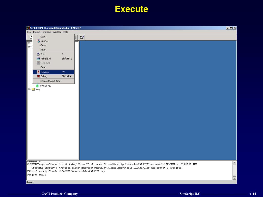Select RVTUG.SIM in project tree
Screen dimensions: 263x197
pyautogui.click(x=45, y=86)
